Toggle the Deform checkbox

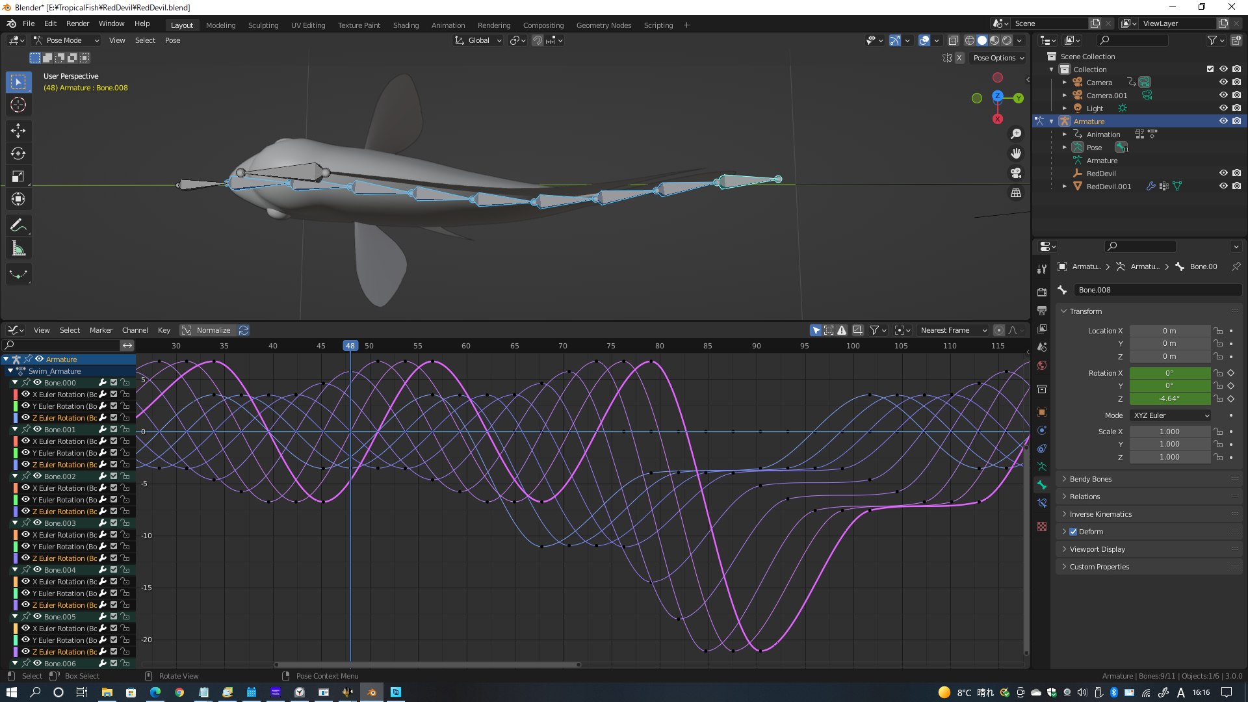[1073, 532]
